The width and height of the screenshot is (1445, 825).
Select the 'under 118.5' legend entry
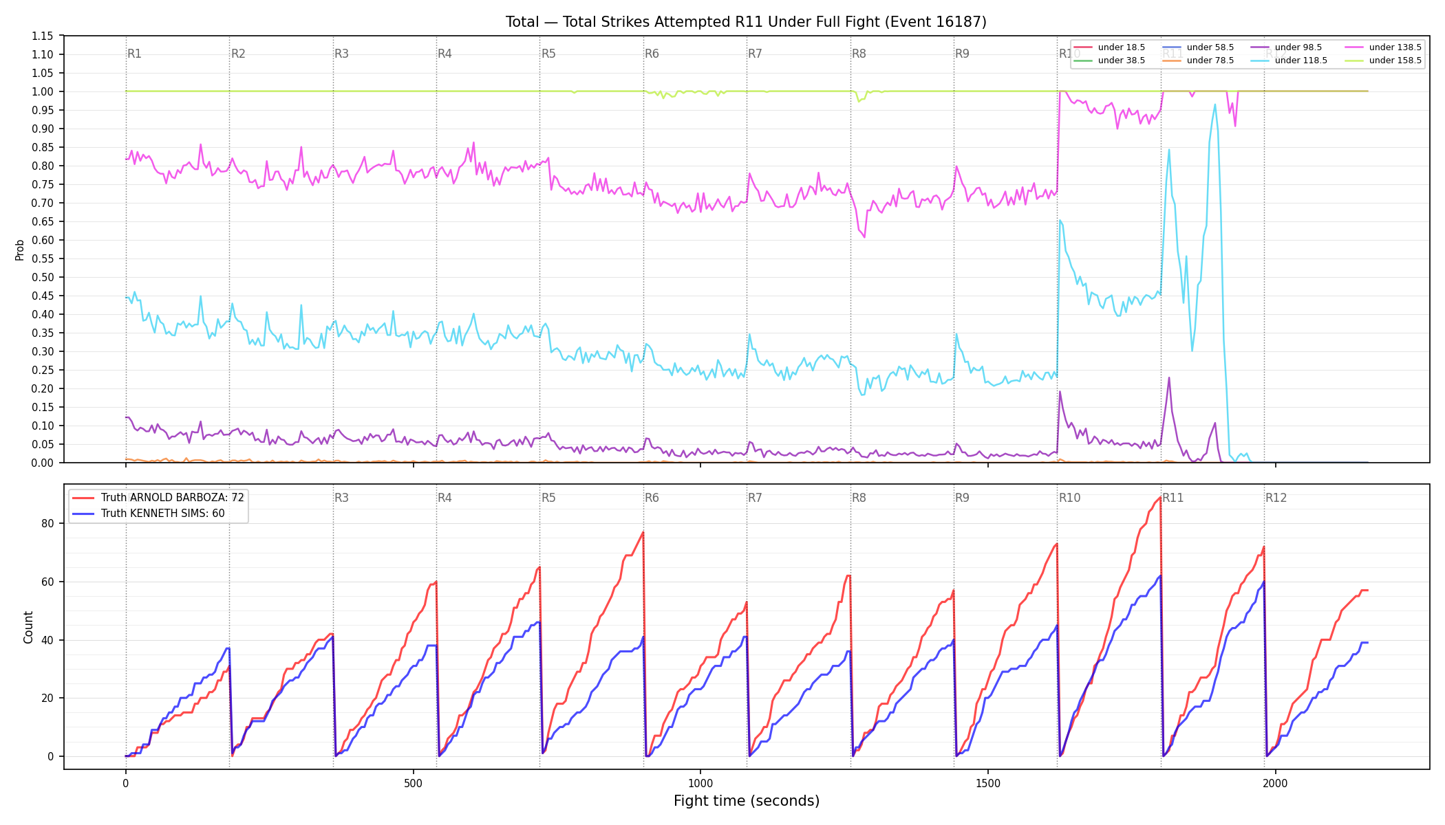pyautogui.click(x=1289, y=60)
